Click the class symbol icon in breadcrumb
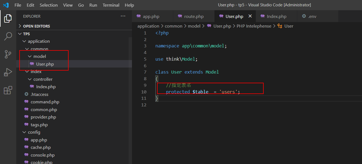 [280, 26]
